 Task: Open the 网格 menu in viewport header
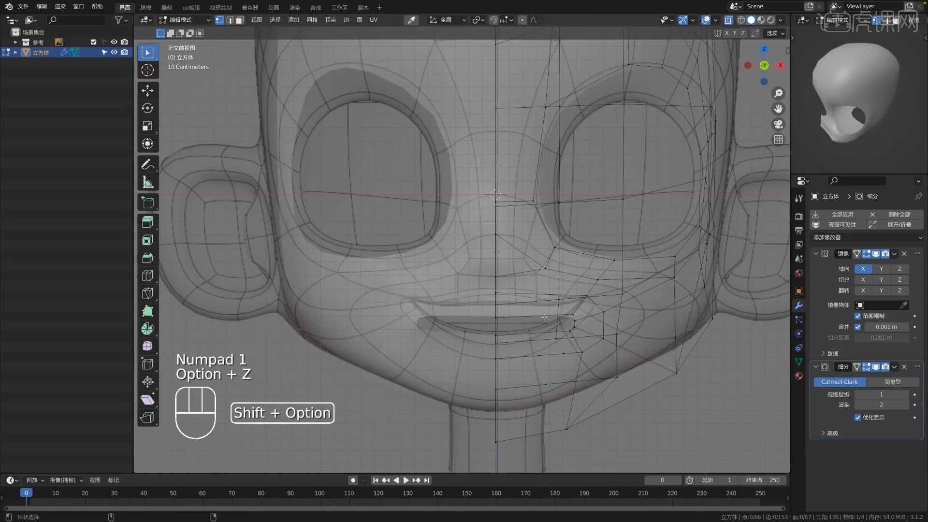tap(312, 20)
